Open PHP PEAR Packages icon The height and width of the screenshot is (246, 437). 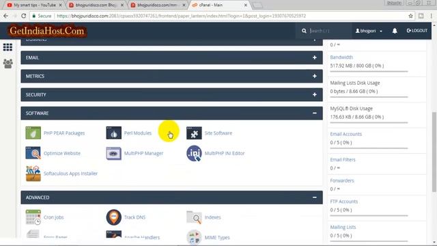click(33, 133)
